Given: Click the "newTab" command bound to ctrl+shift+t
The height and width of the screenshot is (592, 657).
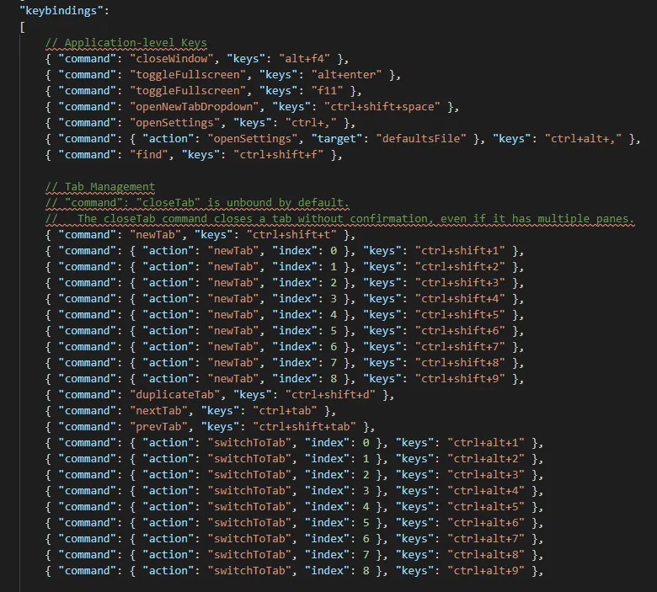Looking at the screenshot, I should pos(156,235).
